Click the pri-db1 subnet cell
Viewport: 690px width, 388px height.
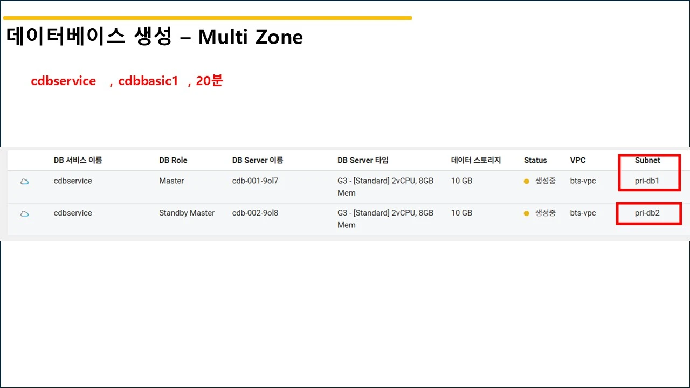[647, 181]
